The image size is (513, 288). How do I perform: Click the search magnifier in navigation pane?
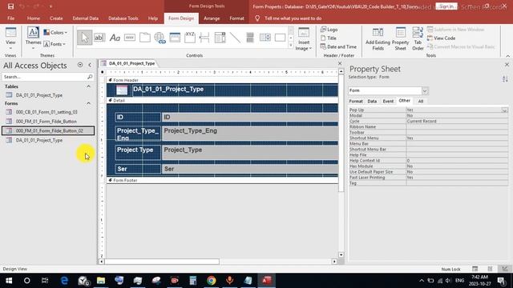(x=90, y=77)
